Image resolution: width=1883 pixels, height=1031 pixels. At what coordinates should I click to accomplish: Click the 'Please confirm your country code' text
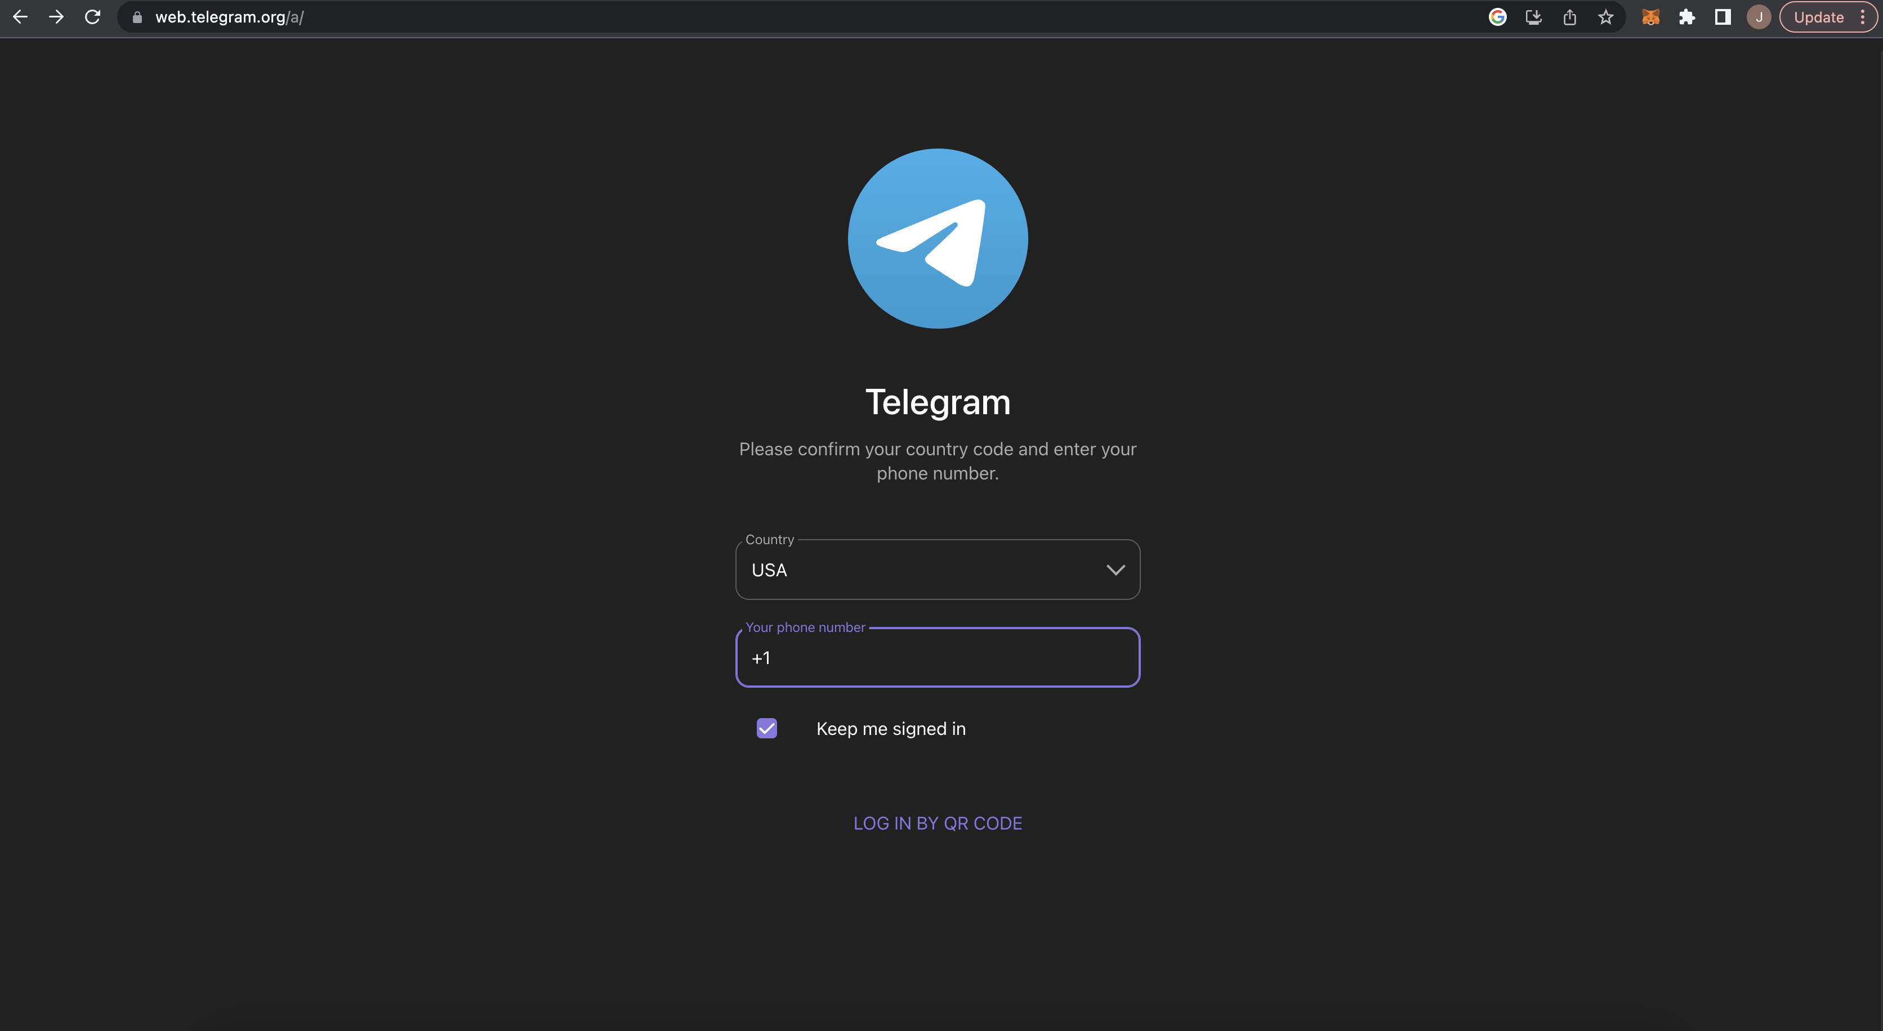tap(938, 461)
